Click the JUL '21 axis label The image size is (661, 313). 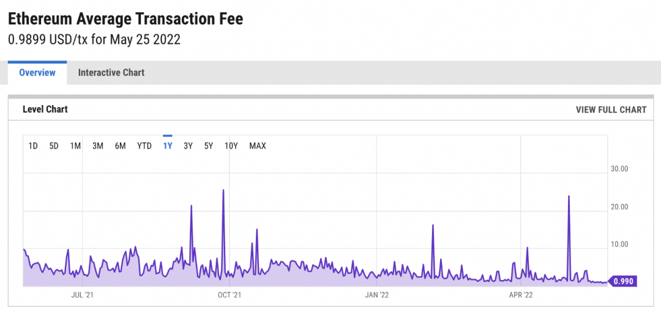(83, 295)
